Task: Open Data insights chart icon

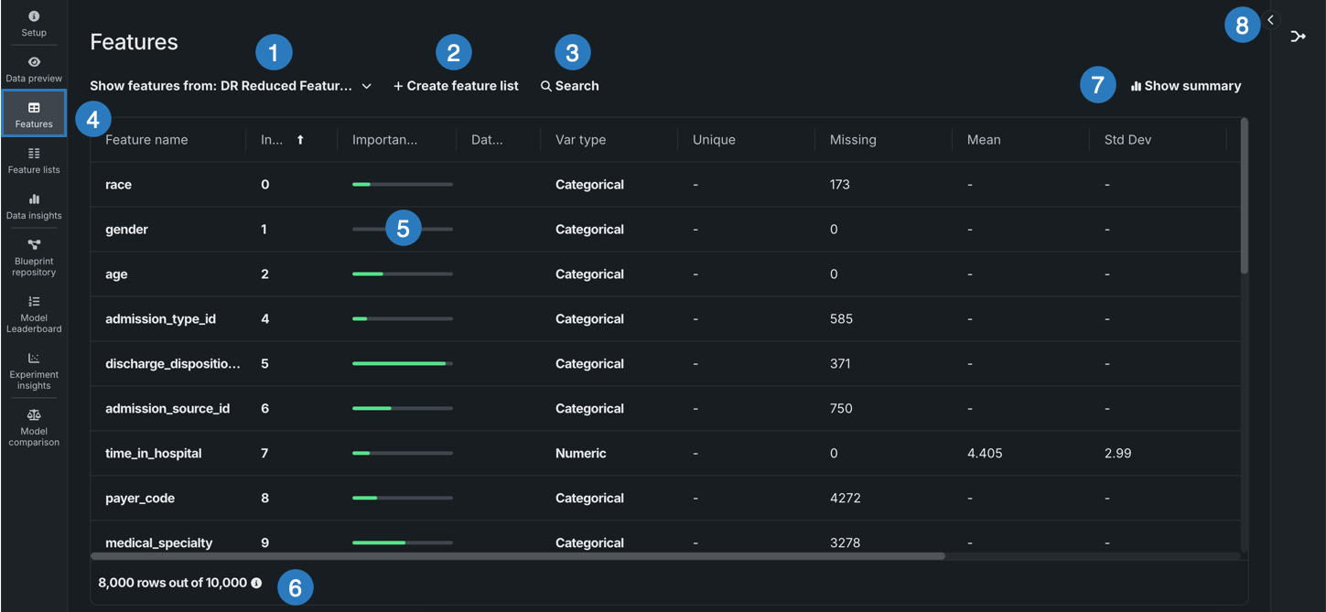Action: [34, 199]
